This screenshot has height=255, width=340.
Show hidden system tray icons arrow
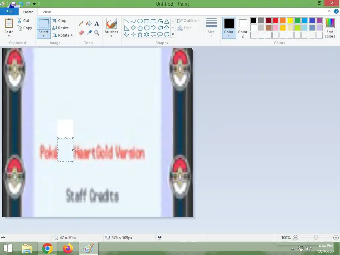coord(293,249)
